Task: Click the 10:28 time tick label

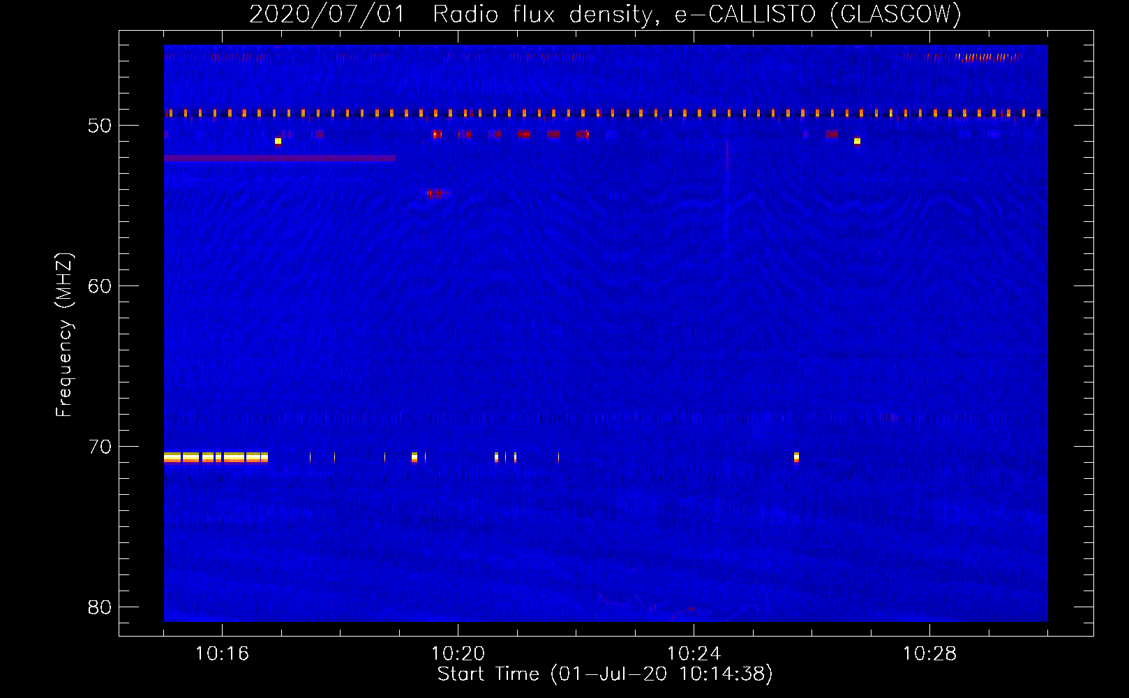Action: pos(929,654)
